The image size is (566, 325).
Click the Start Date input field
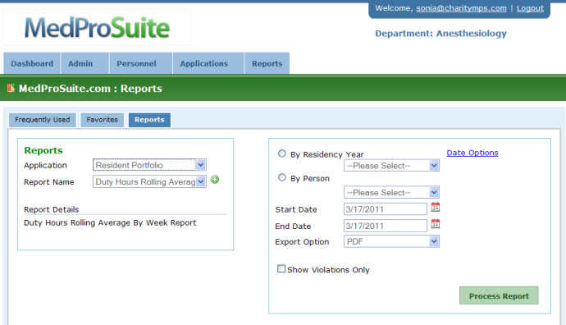point(386,209)
